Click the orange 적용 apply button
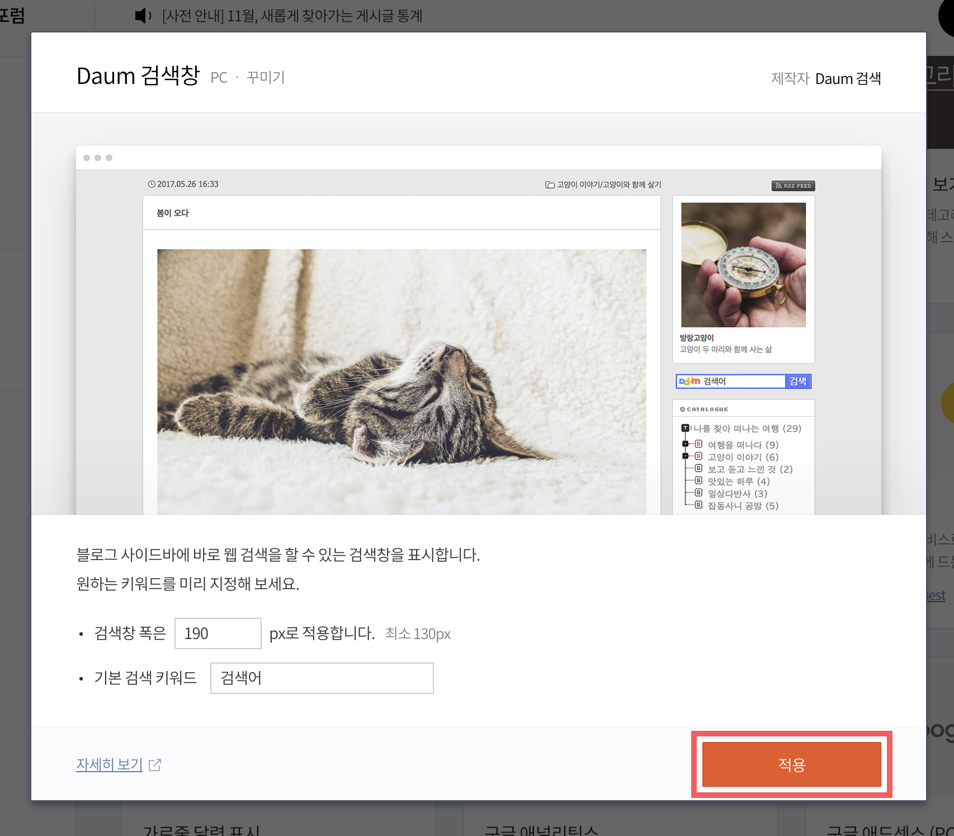 pyautogui.click(x=791, y=764)
